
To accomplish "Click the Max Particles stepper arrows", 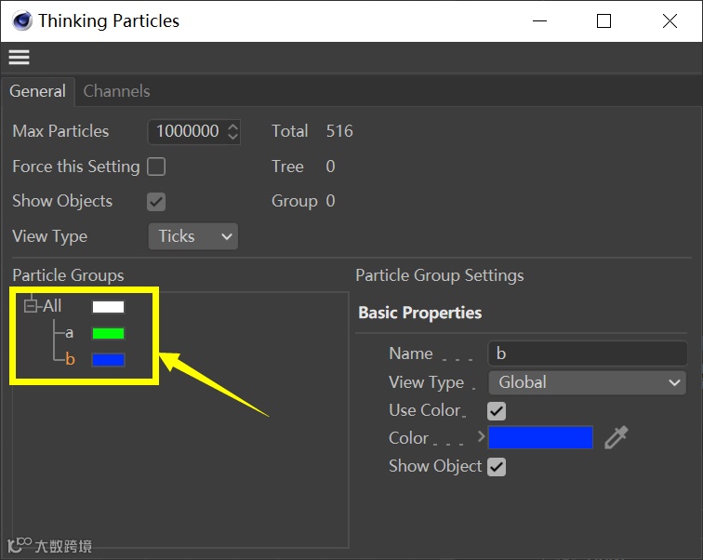I will click(x=232, y=131).
